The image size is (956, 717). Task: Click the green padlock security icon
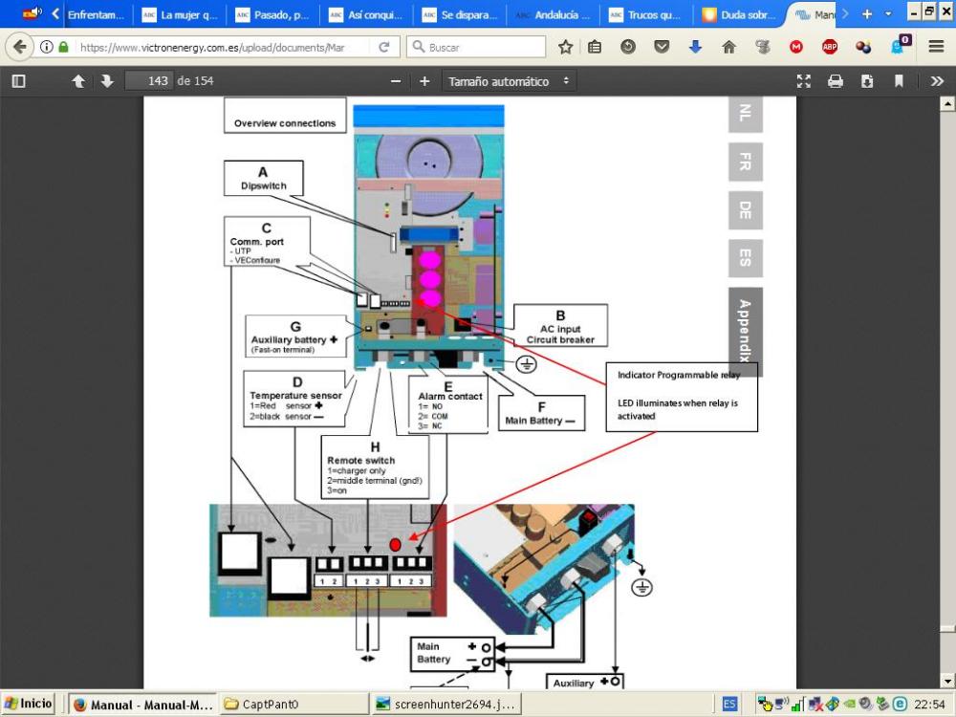pos(63,47)
